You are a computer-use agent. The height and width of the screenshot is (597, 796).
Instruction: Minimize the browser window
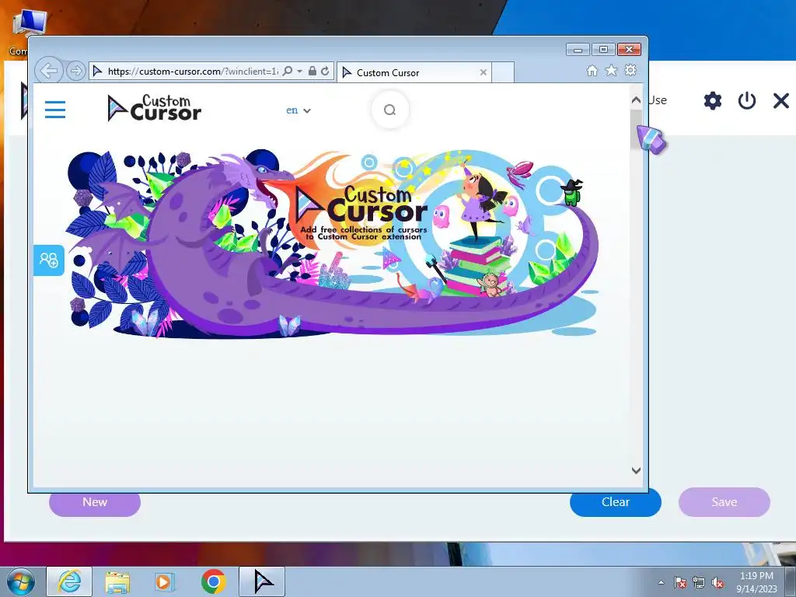click(x=578, y=50)
